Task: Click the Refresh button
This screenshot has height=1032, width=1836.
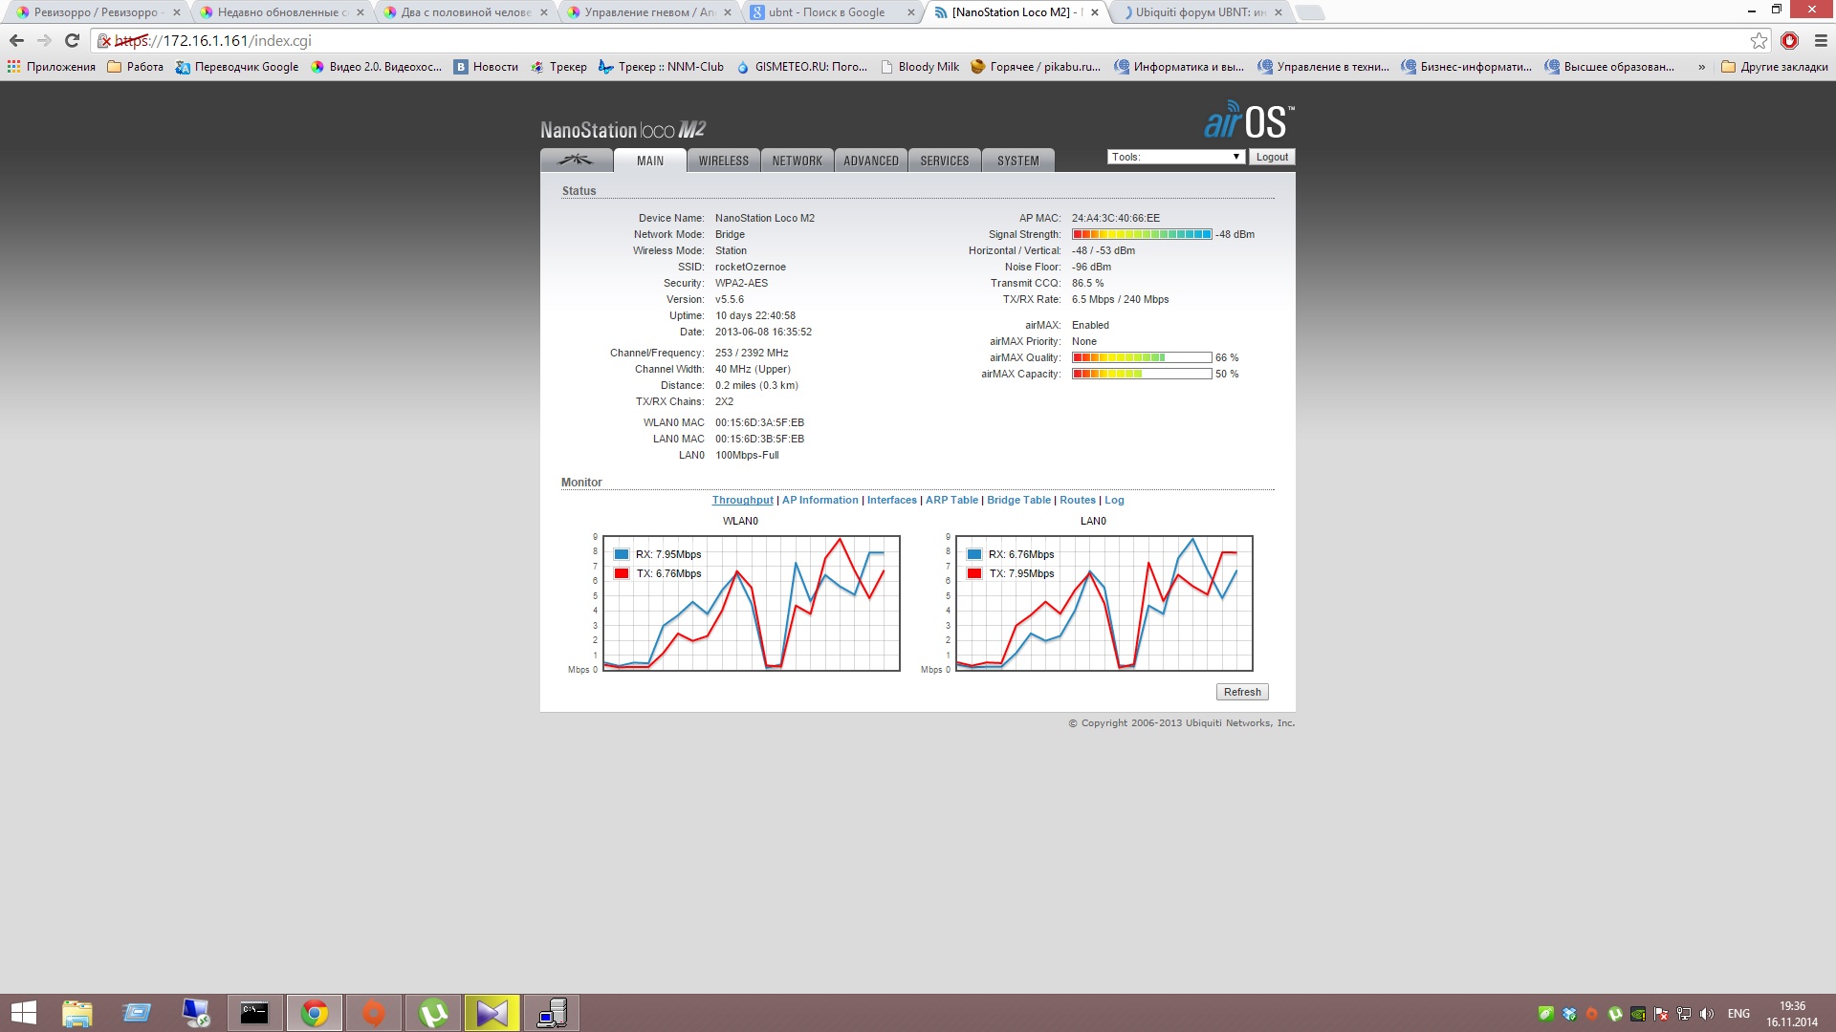Action: [1241, 692]
